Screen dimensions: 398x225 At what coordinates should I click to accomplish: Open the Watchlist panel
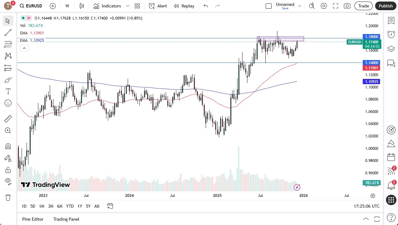click(391, 20)
